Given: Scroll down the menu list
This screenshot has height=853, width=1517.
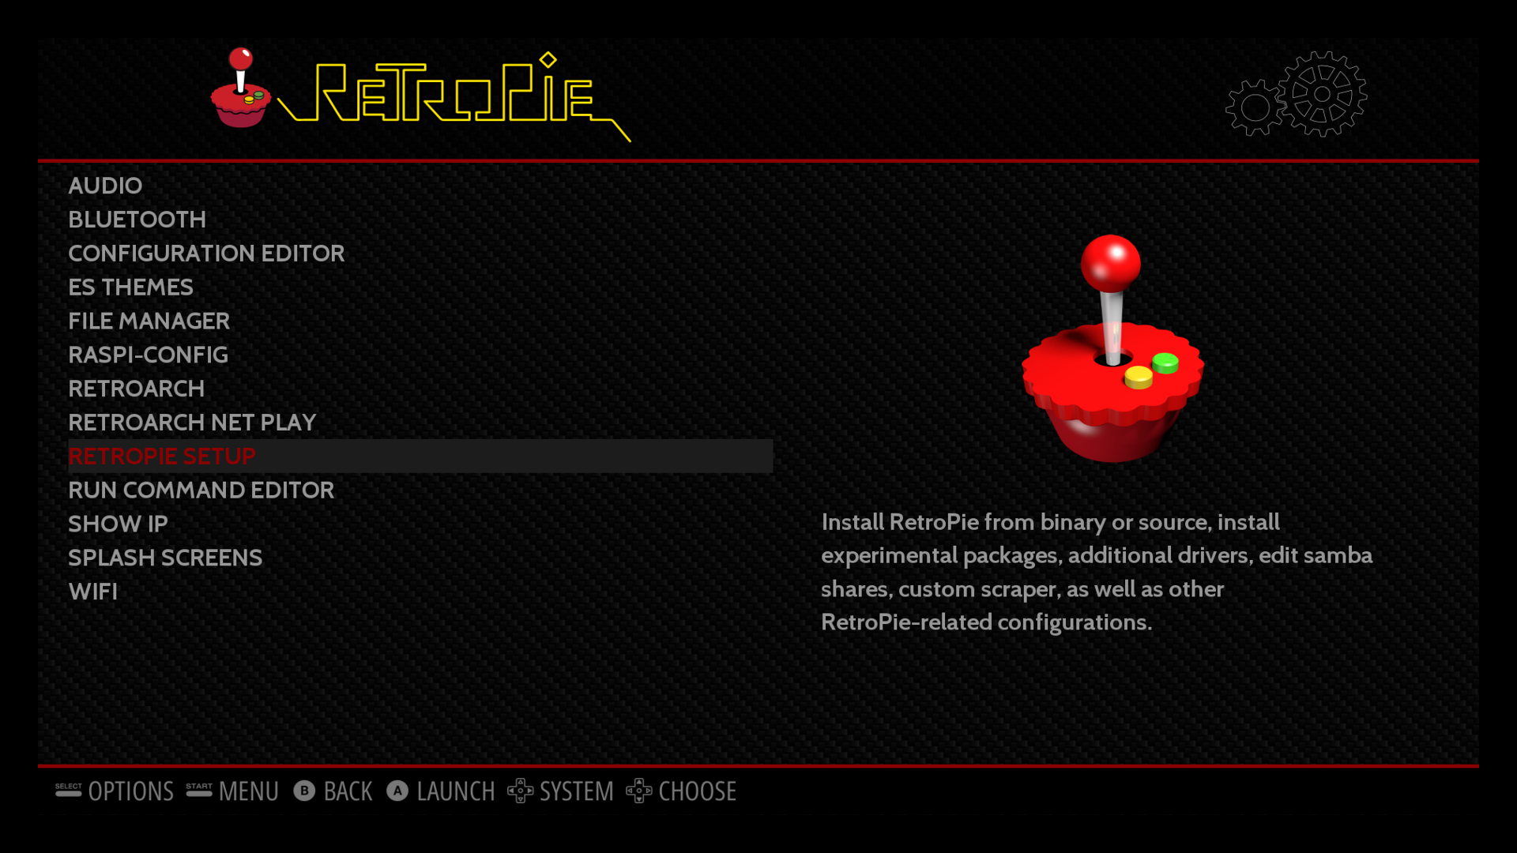Looking at the screenshot, I should [92, 589].
